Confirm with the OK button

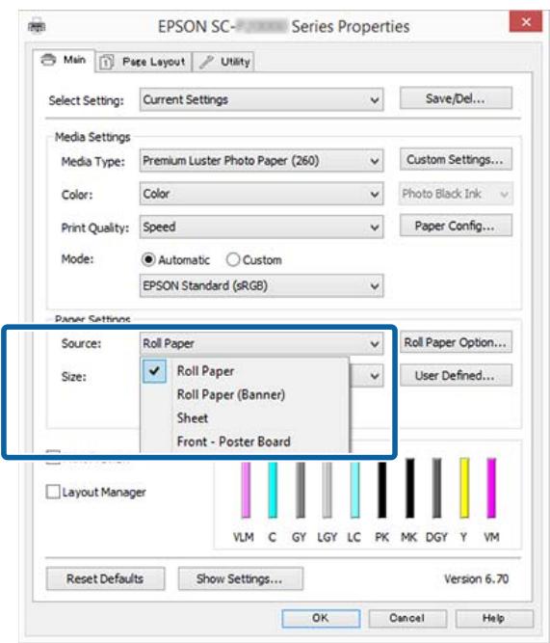pos(321,618)
